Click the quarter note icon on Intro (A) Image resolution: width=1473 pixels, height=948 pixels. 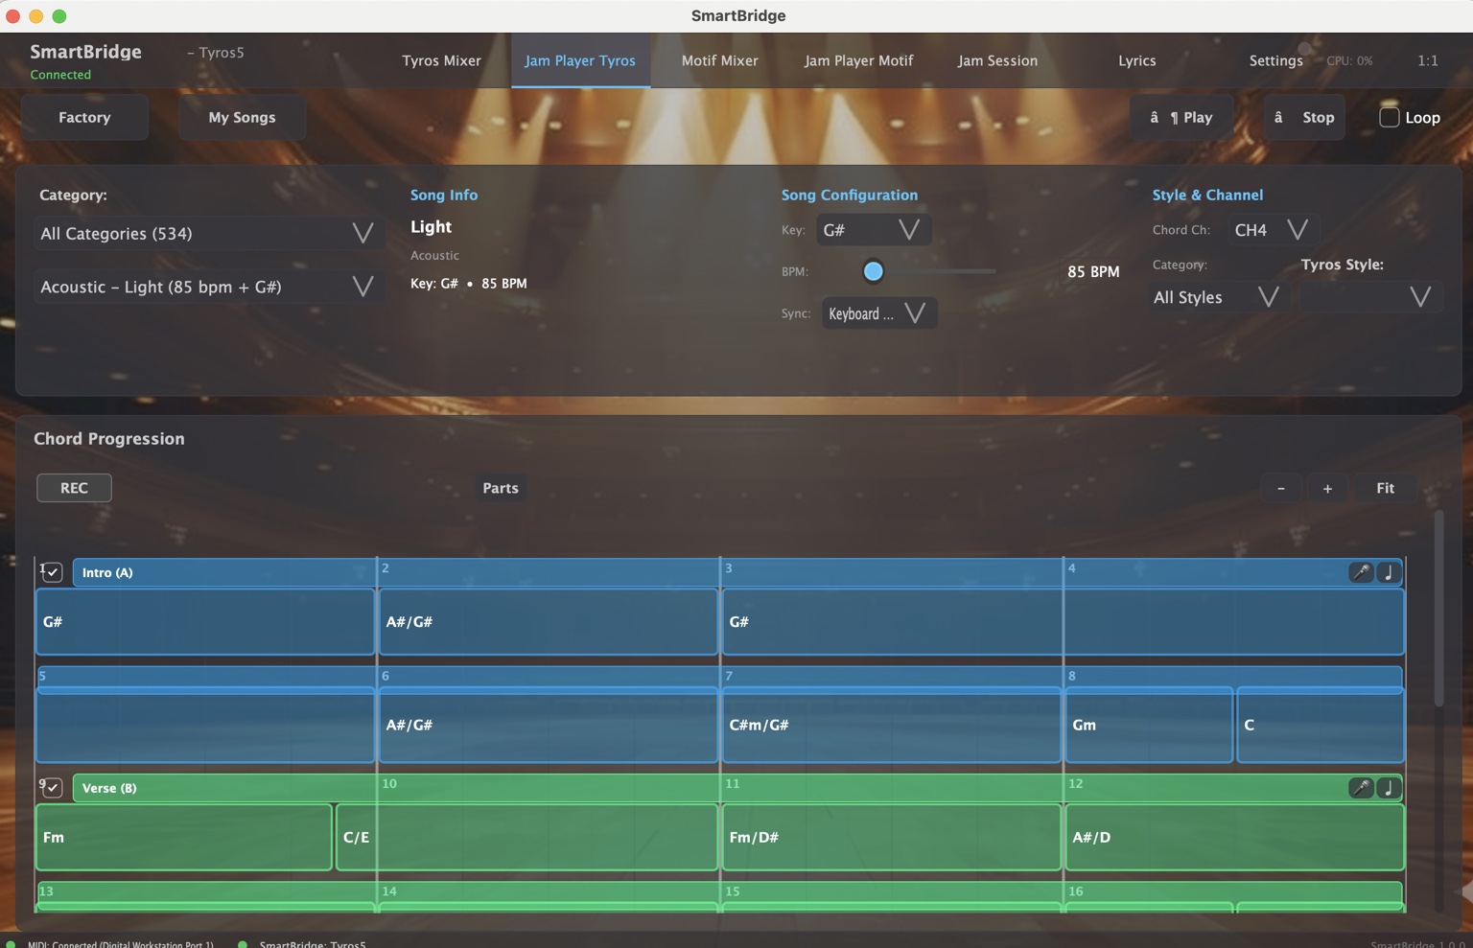coord(1389,572)
